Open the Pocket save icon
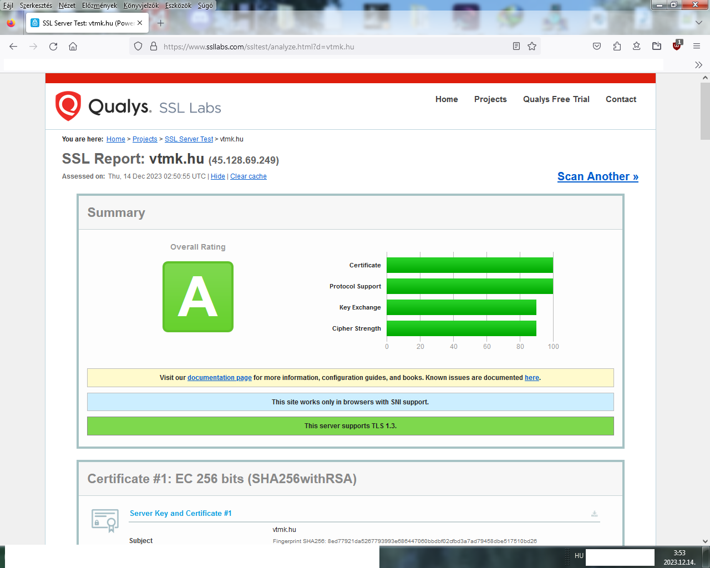Viewport: 710px width, 568px height. point(597,47)
